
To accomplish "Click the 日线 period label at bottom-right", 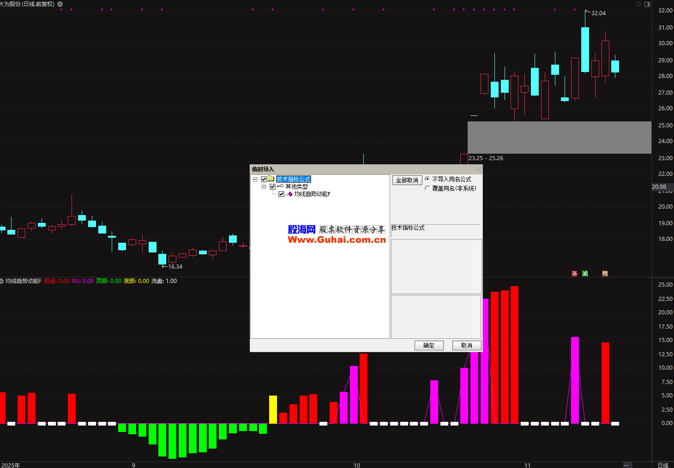I will click(x=662, y=465).
